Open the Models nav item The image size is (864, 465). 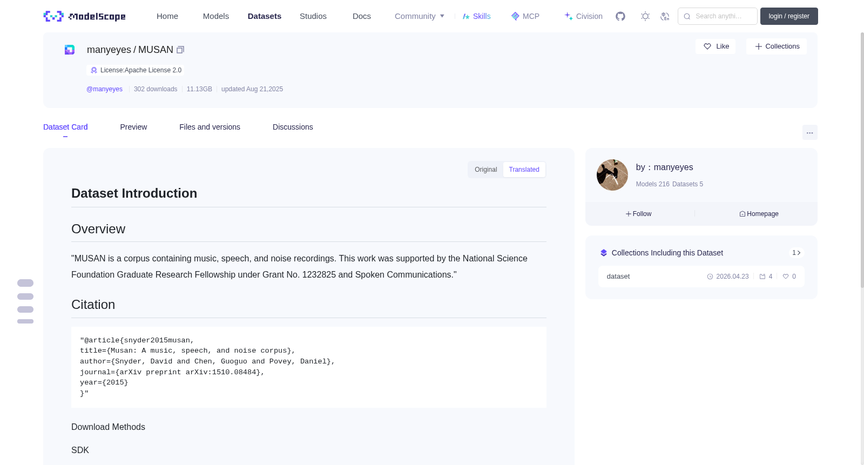216,16
